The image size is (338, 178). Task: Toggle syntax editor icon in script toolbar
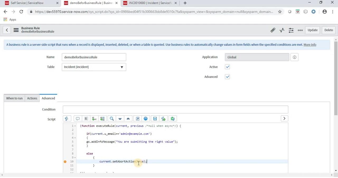pyautogui.click(x=67, y=119)
